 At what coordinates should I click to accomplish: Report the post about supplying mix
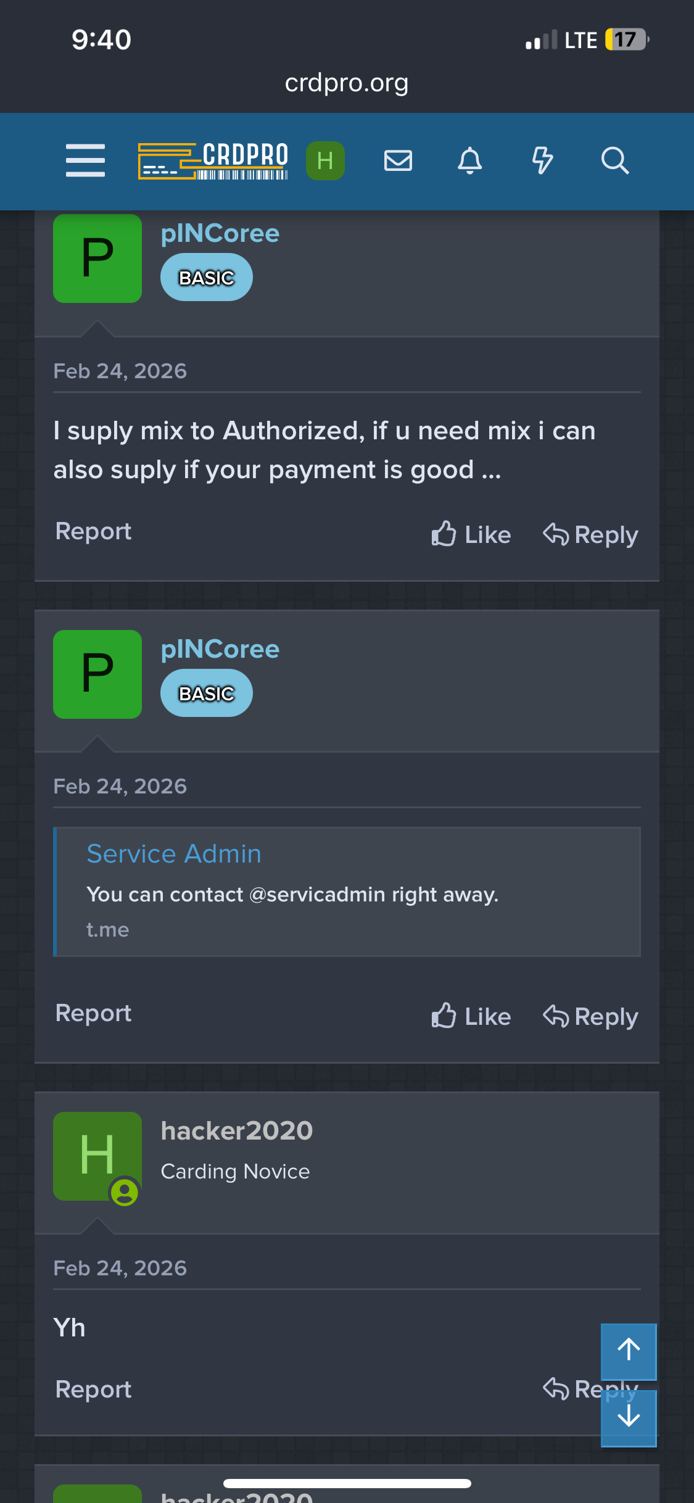coord(93,531)
